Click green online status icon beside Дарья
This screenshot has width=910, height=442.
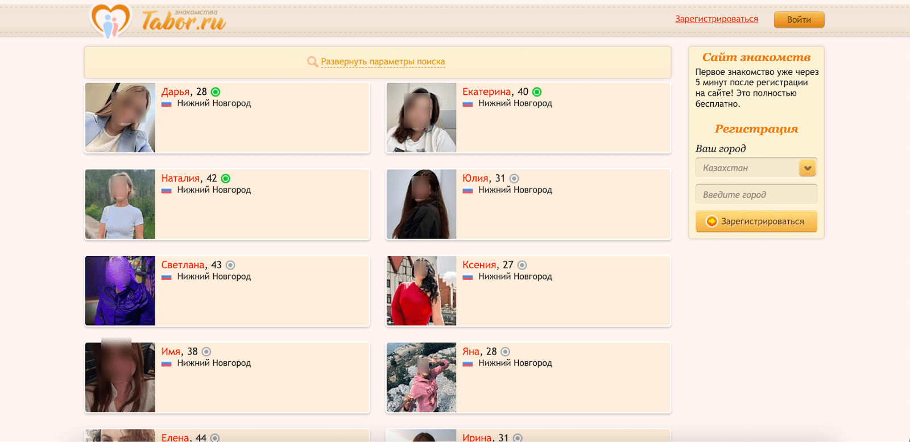pyautogui.click(x=216, y=92)
